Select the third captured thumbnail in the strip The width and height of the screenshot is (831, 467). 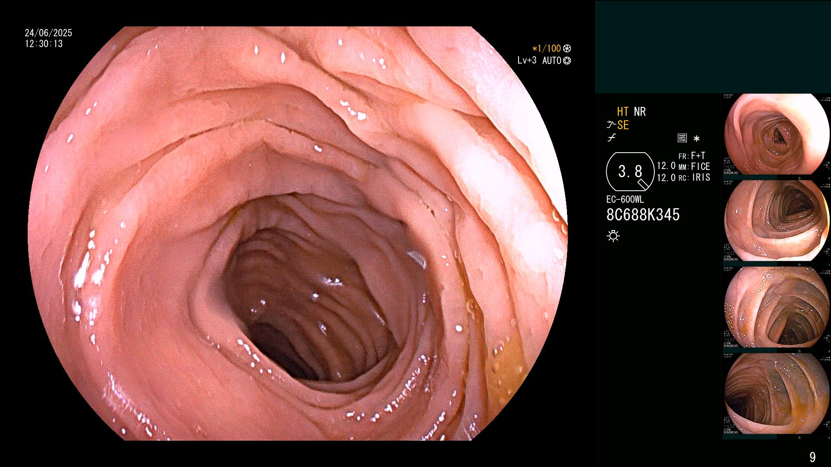click(777, 307)
